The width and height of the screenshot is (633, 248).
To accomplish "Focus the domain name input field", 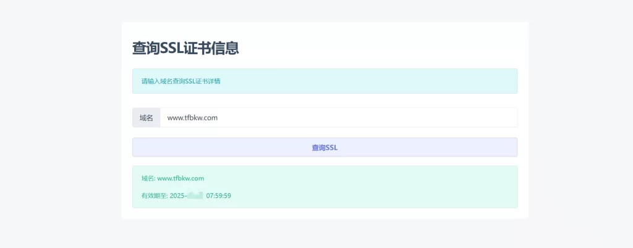I will coord(338,118).
